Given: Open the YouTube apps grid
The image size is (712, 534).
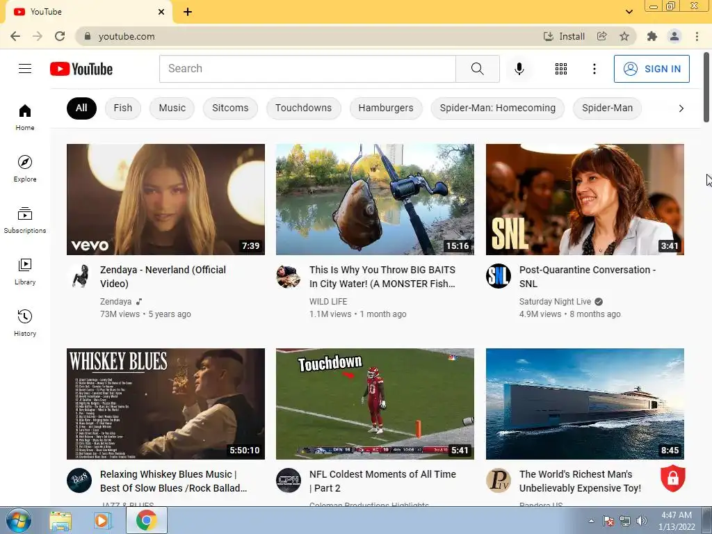Looking at the screenshot, I should coord(561,69).
